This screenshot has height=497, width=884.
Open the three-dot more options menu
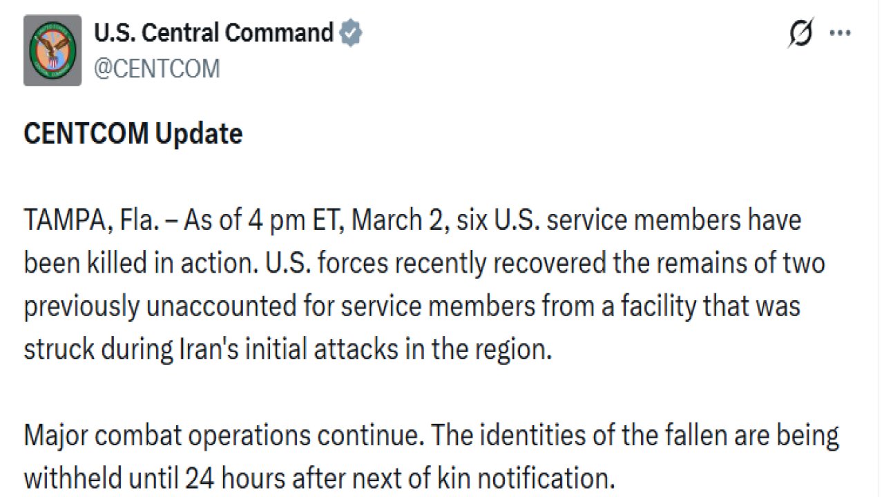(839, 34)
